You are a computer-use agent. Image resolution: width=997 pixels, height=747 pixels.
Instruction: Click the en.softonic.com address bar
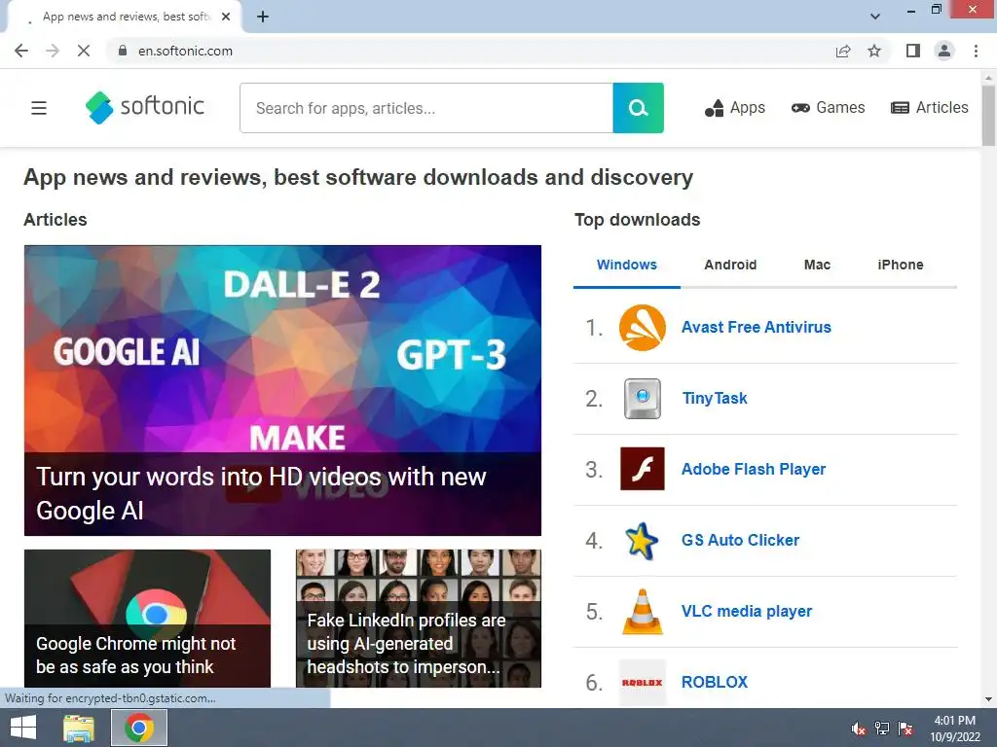click(x=470, y=51)
